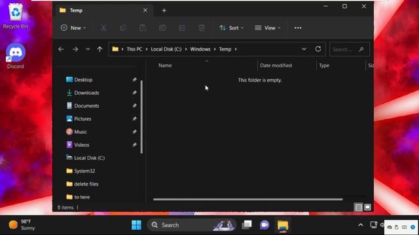Viewport: 419px width, 235px height.
Task: Open the New item dropdown
Action: click(x=73, y=27)
